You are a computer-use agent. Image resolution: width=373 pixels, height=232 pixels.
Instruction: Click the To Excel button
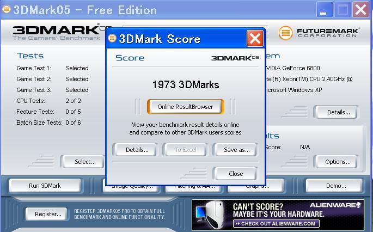[x=185, y=150]
